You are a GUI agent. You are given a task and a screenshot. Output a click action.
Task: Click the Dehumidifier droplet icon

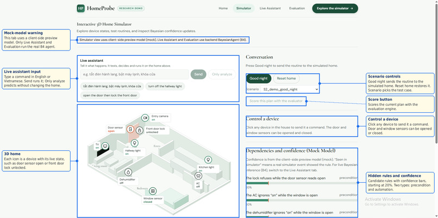[128, 172]
